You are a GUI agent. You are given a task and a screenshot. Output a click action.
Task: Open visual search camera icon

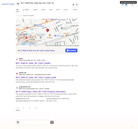pyautogui.click(x=77, y=4)
